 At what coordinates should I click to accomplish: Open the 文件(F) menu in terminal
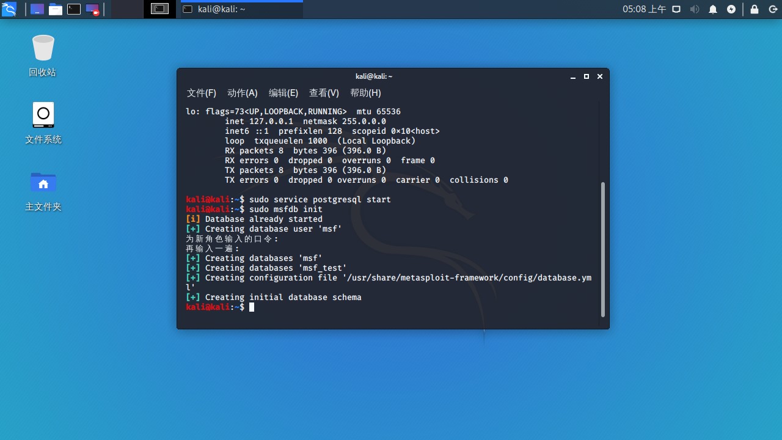click(x=202, y=93)
